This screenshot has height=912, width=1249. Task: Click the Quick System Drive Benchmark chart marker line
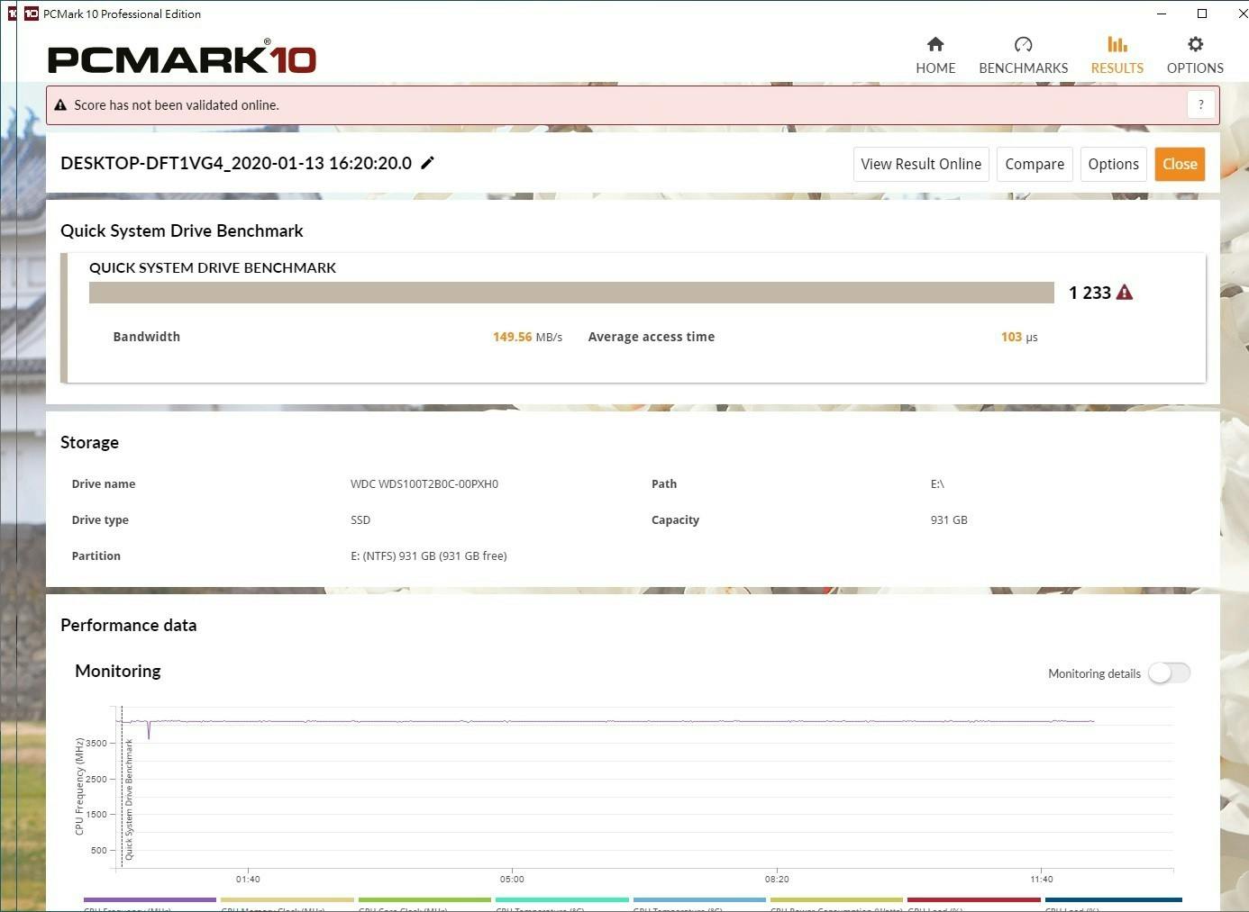[x=123, y=788]
